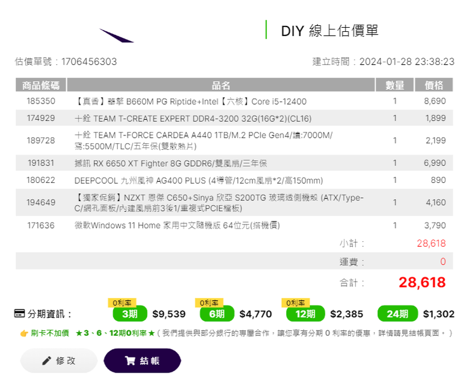Click the B660M PG Riptide product name
The width and height of the screenshot is (469, 387).
click(191, 102)
